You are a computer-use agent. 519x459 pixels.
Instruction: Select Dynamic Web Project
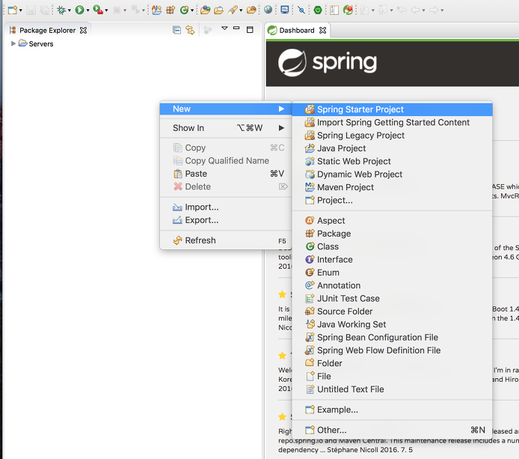[x=392, y=174]
